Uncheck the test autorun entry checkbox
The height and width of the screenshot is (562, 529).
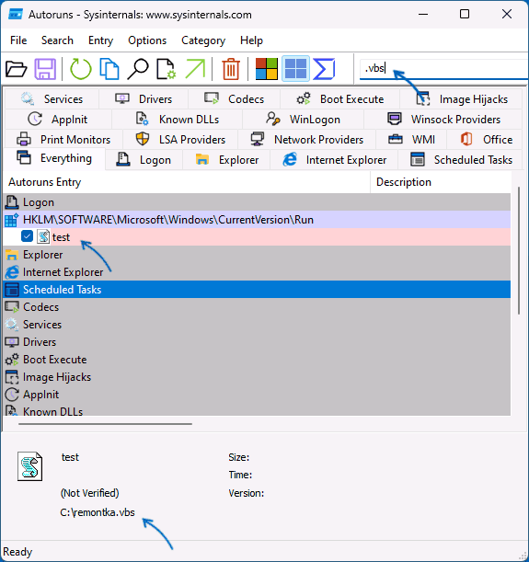[28, 236]
